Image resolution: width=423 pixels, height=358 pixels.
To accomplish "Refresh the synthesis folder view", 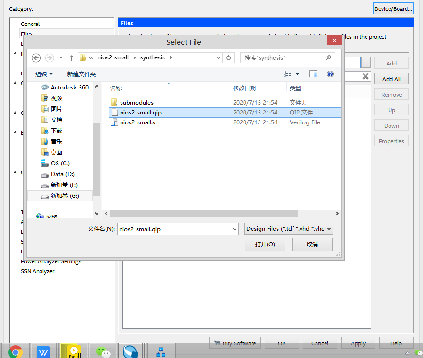I will 228,58.
